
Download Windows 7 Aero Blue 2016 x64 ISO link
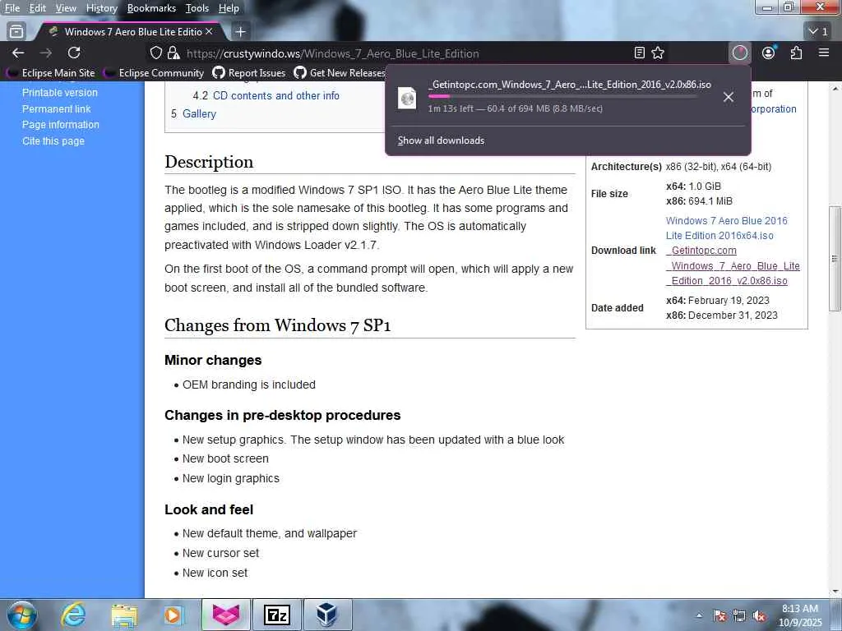(x=727, y=228)
